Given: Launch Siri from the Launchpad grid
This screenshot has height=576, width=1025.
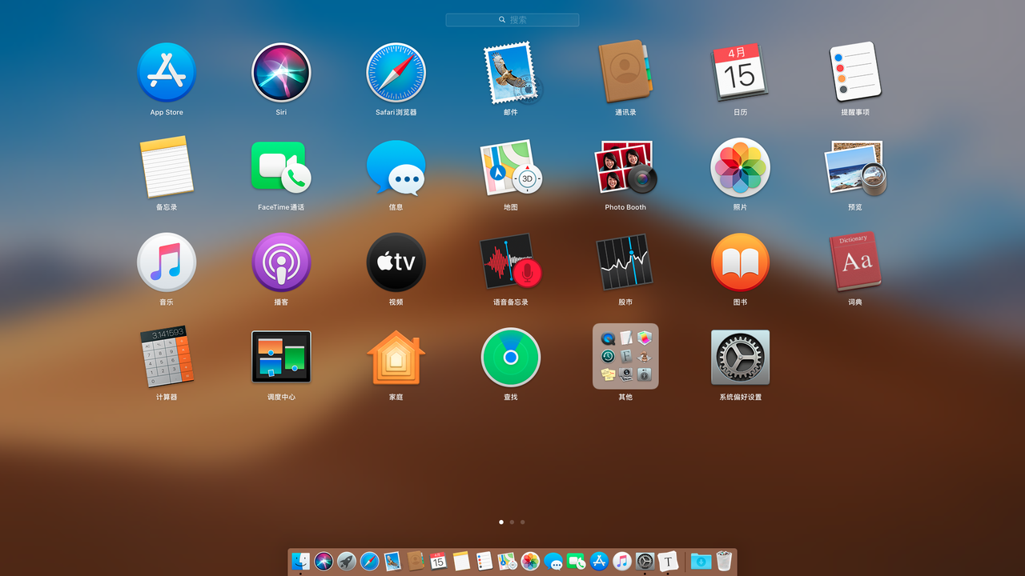Looking at the screenshot, I should [281, 72].
